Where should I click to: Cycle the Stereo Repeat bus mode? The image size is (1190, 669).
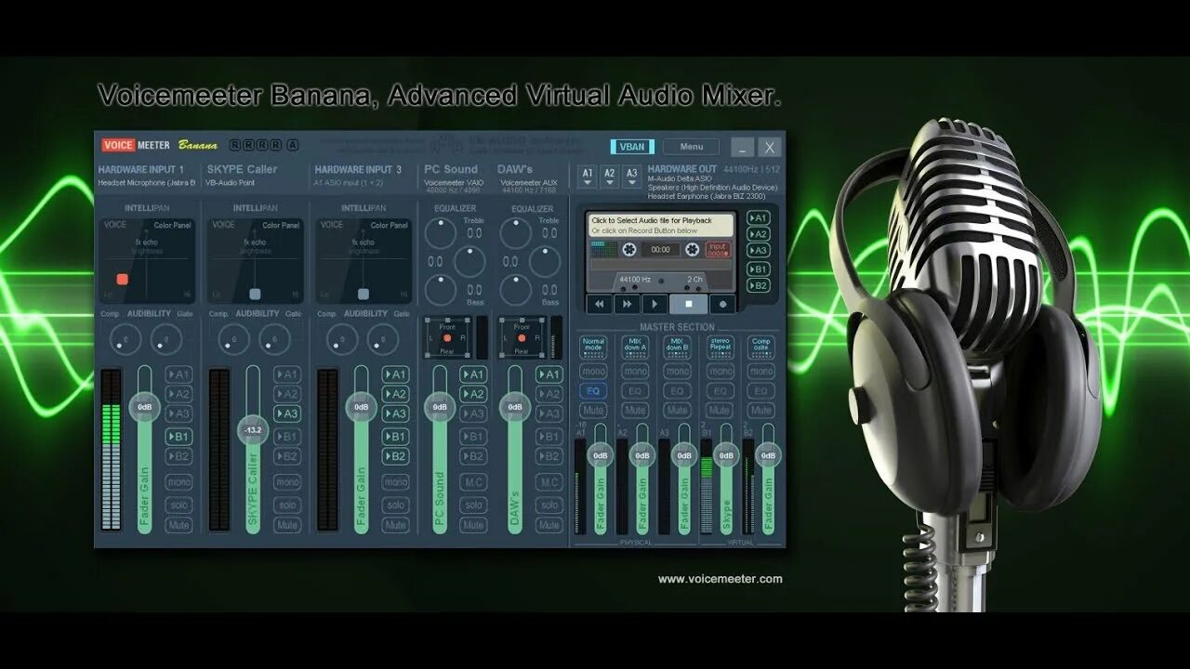pos(720,348)
